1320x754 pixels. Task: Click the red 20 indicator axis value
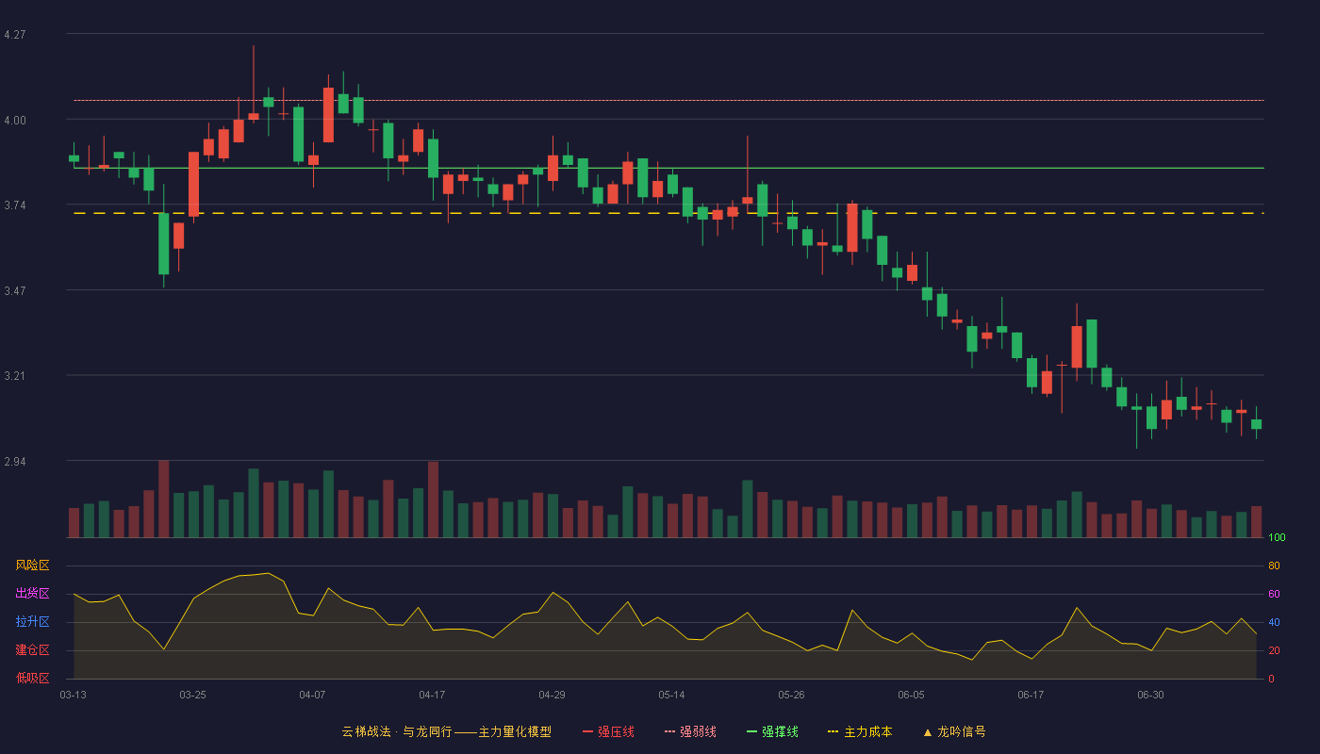(x=1274, y=651)
